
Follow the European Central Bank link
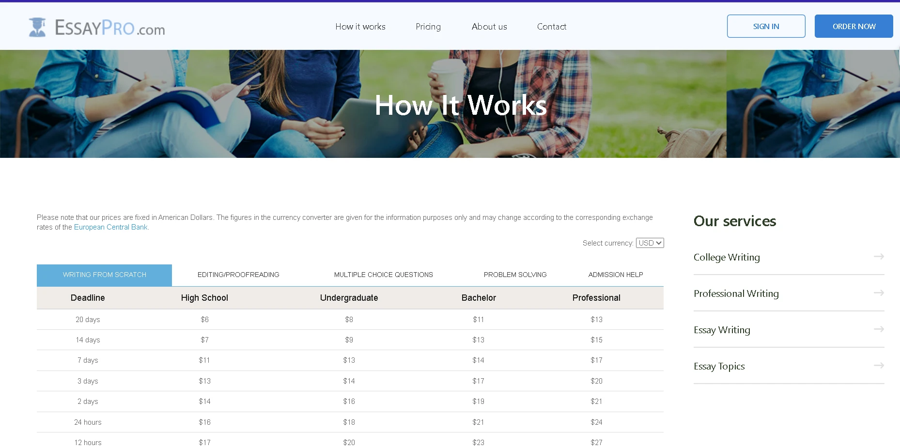point(110,227)
